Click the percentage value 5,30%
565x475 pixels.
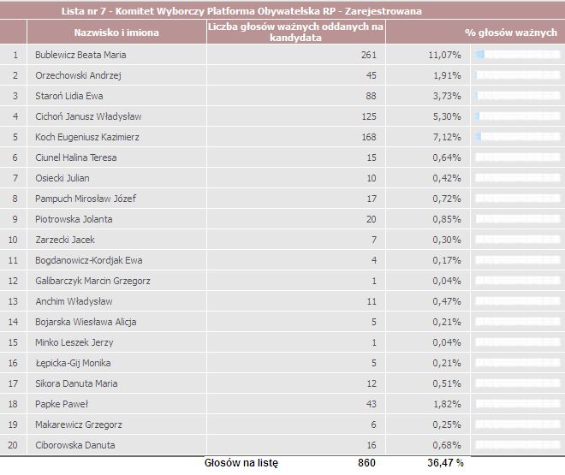tap(447, 116)
